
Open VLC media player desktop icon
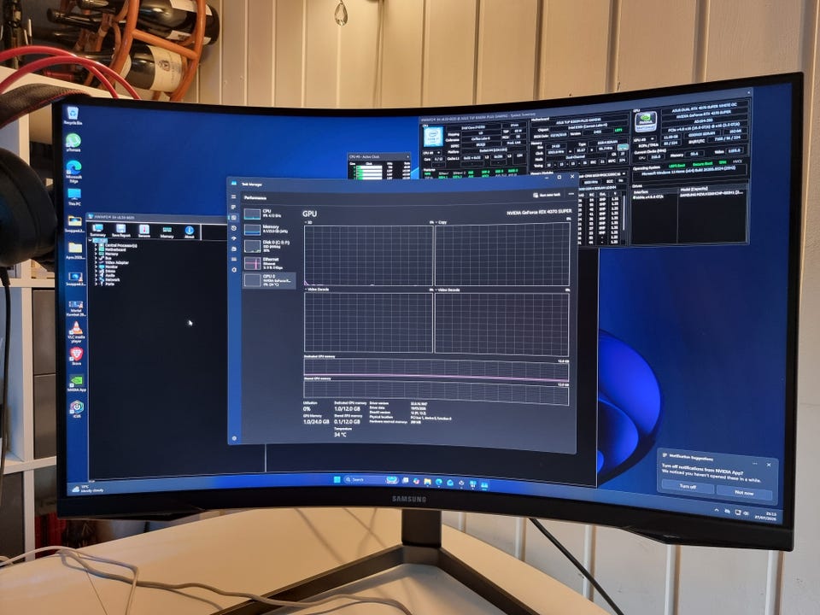pyautogui.click(x=76, y=331)
